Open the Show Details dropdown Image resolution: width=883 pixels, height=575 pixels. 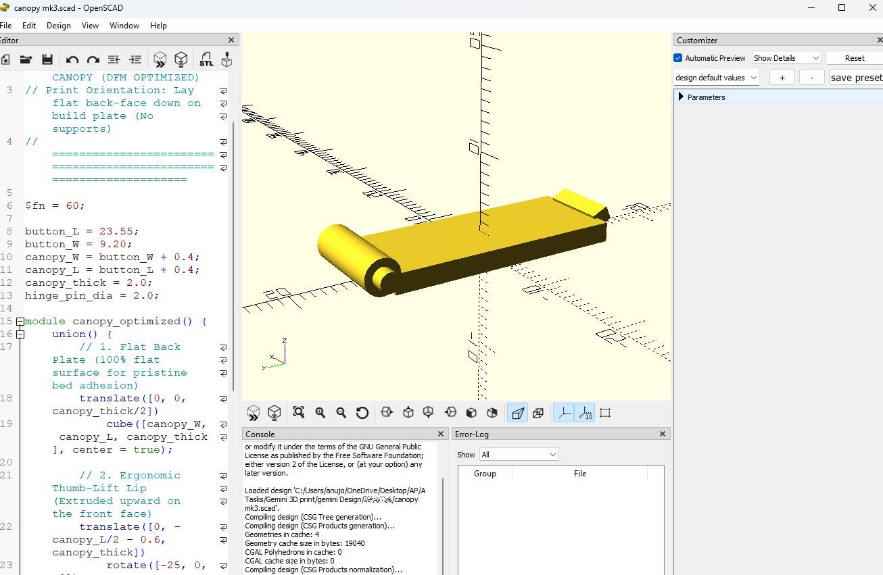(x=786, y=58)
